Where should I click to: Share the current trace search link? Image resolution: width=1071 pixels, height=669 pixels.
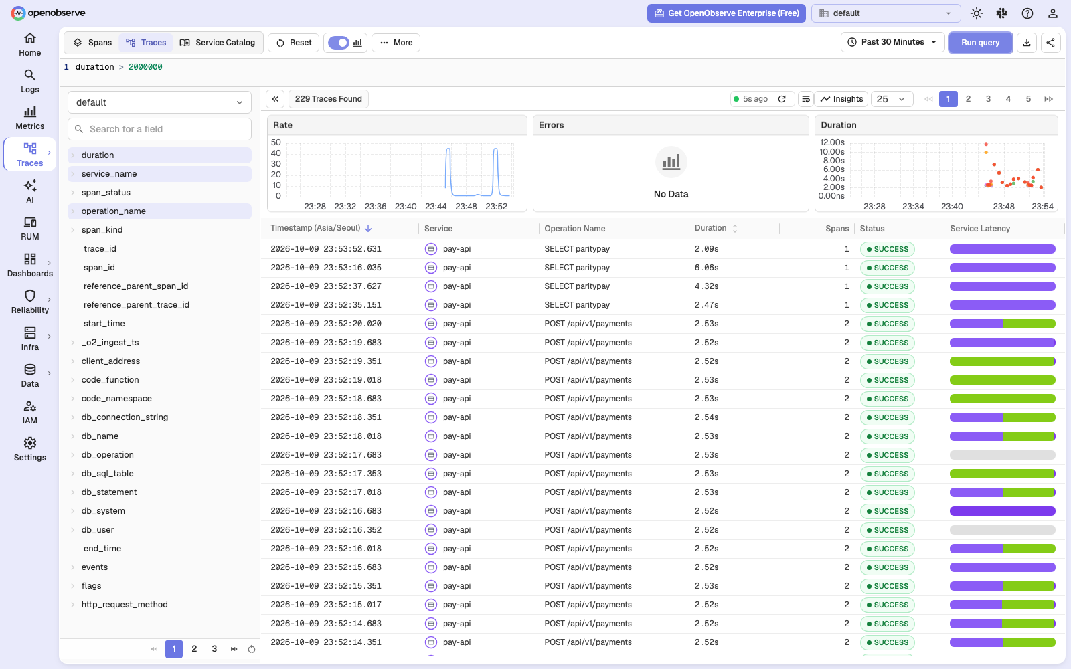click(x=1051, y=43)
